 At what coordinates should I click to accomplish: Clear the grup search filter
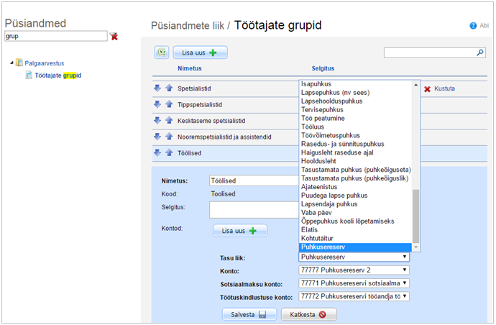tap(114, 36)
